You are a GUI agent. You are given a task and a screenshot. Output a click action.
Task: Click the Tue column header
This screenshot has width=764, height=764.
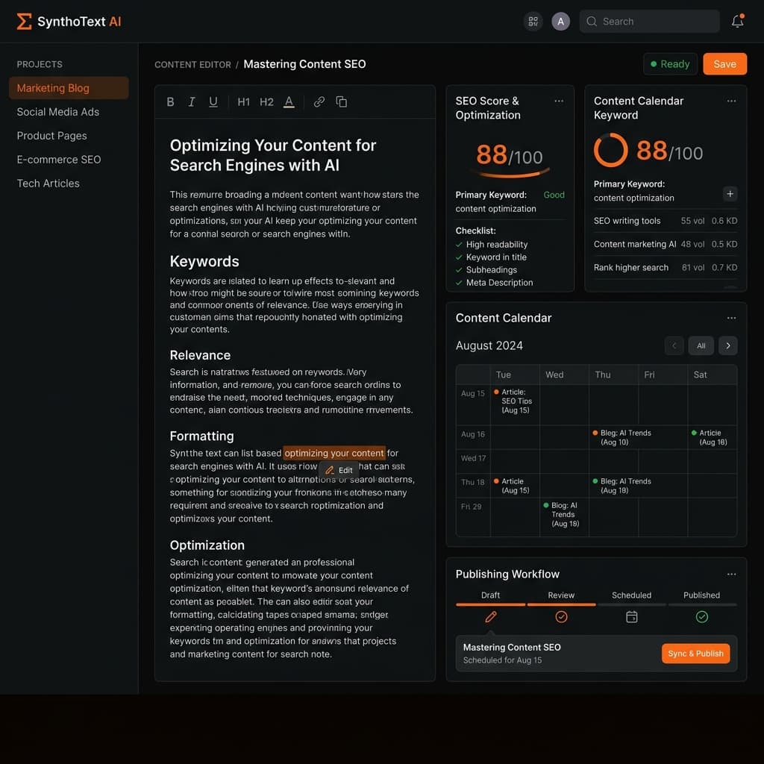pos(504,375)
